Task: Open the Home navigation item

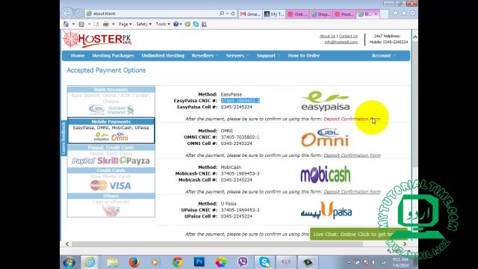Action: click(78, 55)
